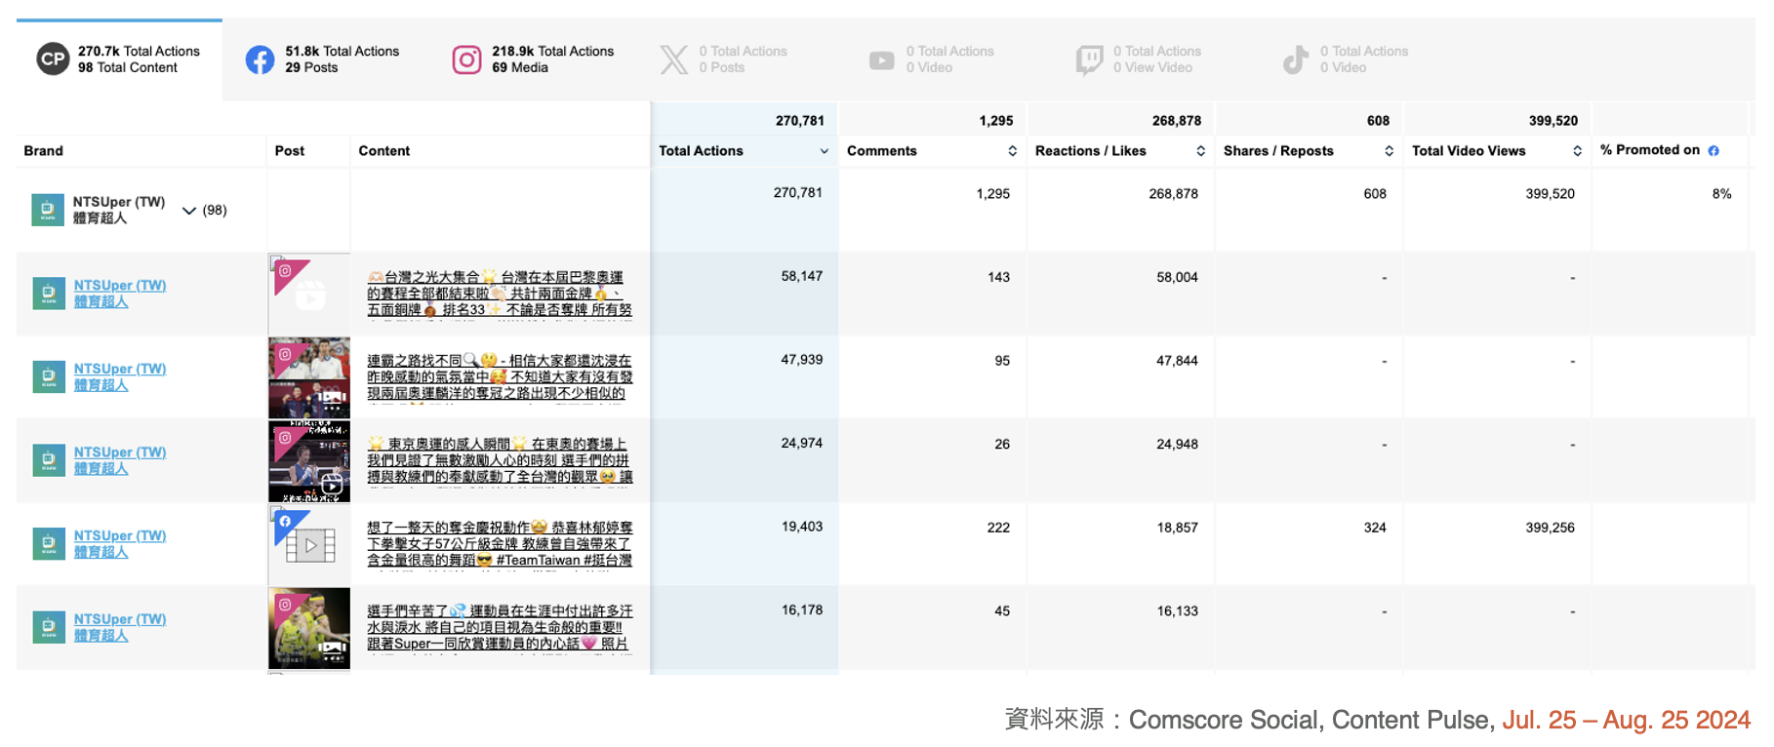Image resolution: width=1774 pixels, height=747 pixels.
Task: Click the % Promoted on Facebook info icon
Action: click(x=1714, y=150)
